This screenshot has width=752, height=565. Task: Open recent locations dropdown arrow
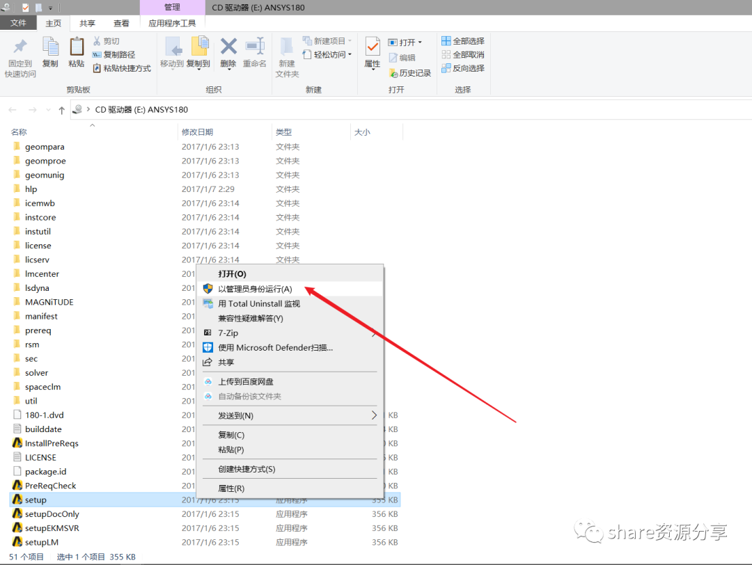pyautogui.click(x=48, y=110)
